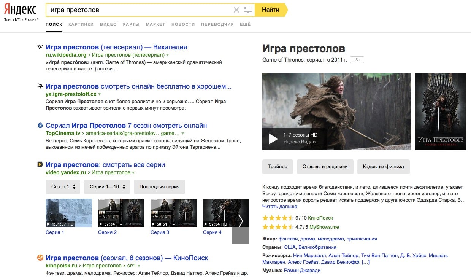Play the 1–7 сезоны HD video
Screen dimensions: 471x277
point(273,139)
